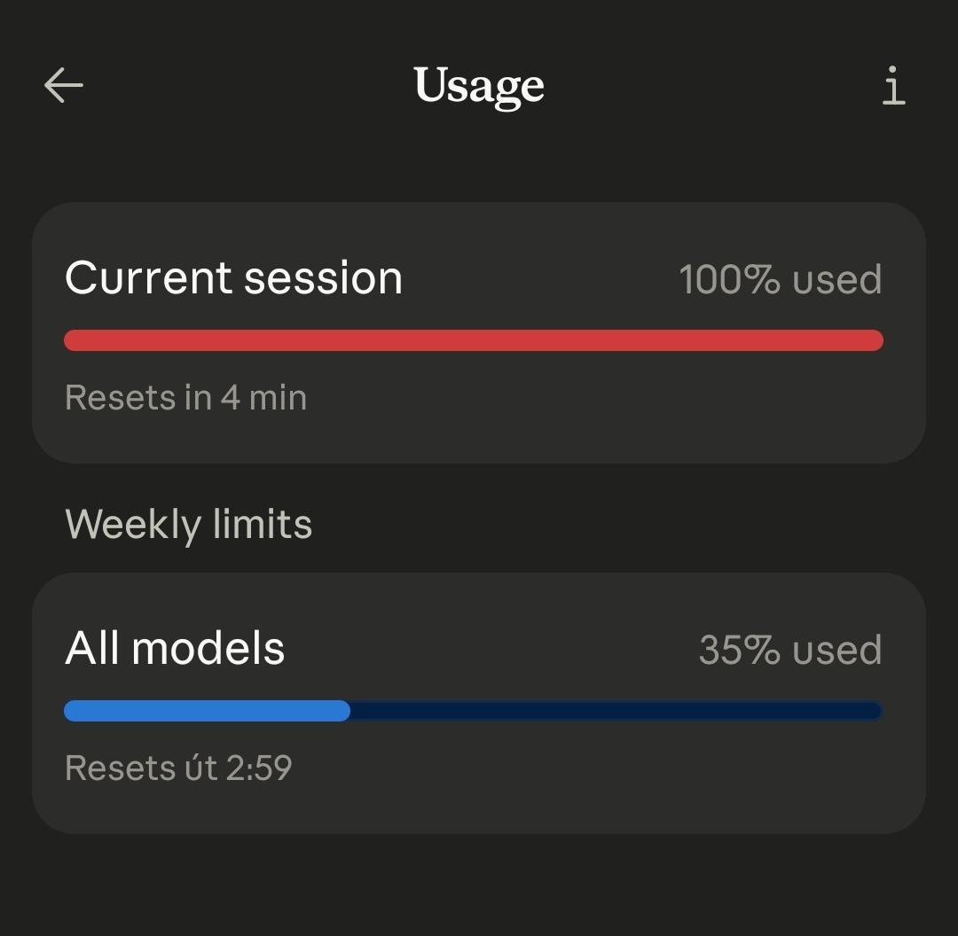
Task: Tap the Usage page title
Action: pyautogui.click(x=478, y=86)
